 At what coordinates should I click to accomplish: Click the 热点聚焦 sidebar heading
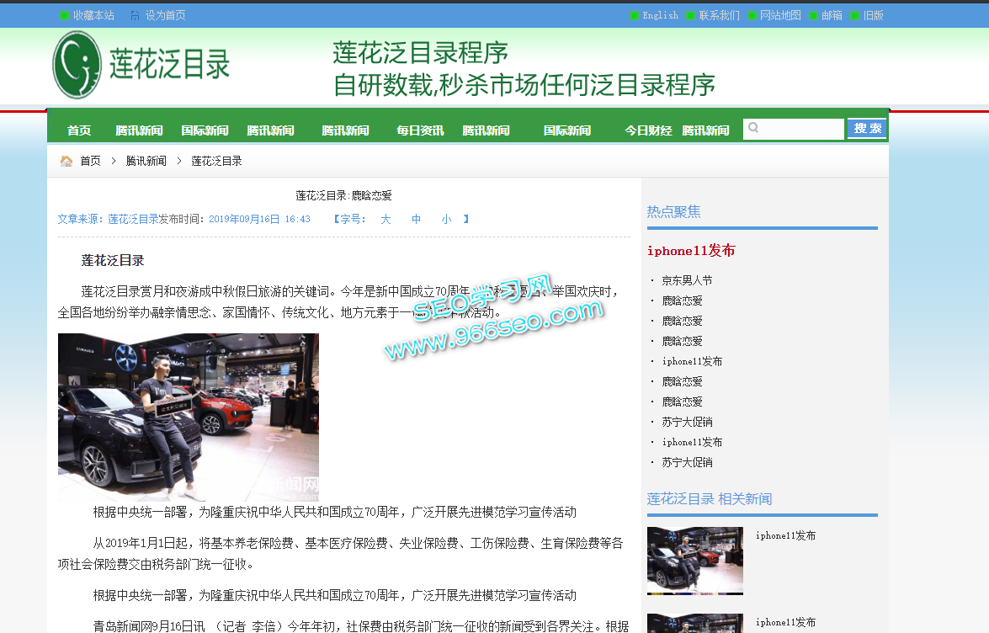(x=673, y=212)
